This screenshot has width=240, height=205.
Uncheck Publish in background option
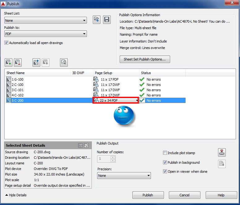(165, 163)
